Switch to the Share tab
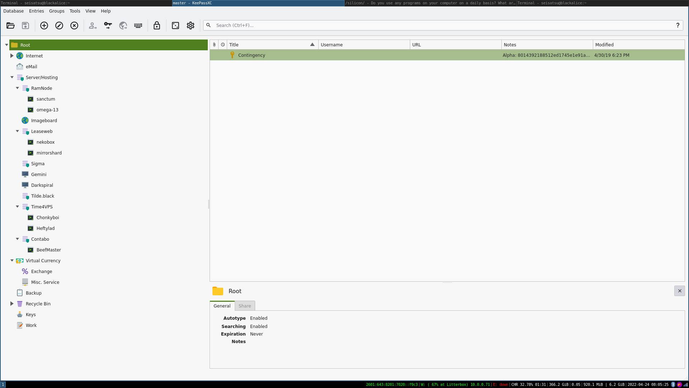This screenshot has width=689, height=388. (x=245, y=306)
